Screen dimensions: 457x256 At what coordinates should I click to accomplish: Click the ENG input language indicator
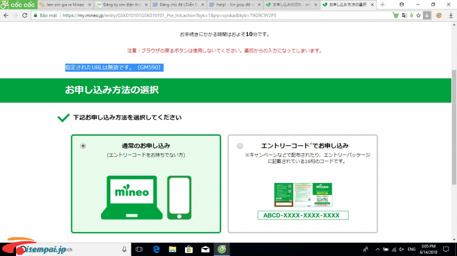(411, 249)
